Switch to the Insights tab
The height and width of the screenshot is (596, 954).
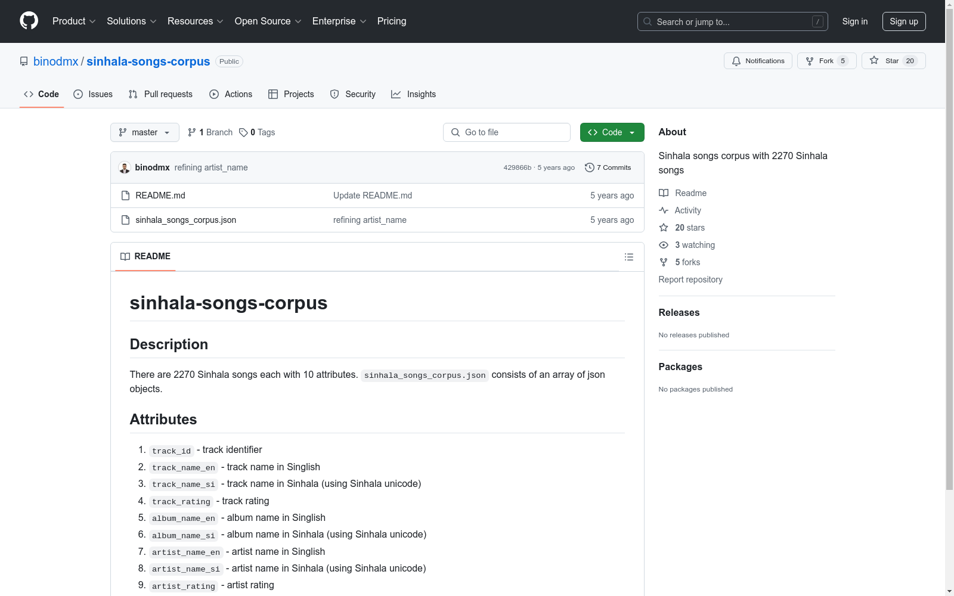[414, 94]
